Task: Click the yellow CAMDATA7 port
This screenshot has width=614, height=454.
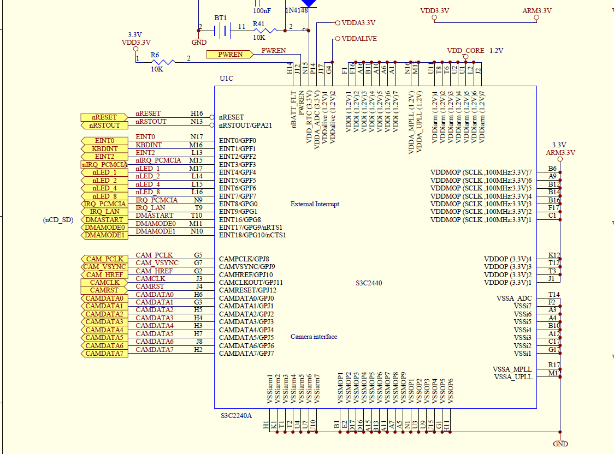Action: coord(104,354)
